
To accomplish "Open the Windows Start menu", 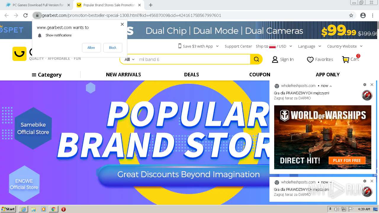I will (8, 209).
